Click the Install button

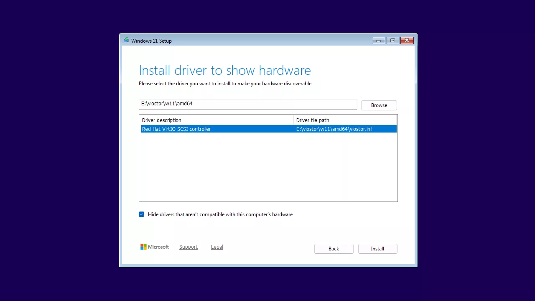377,248
